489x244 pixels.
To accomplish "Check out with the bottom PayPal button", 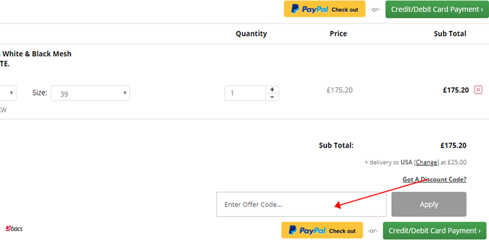I will pyautogui.click(x=322, y=231).
